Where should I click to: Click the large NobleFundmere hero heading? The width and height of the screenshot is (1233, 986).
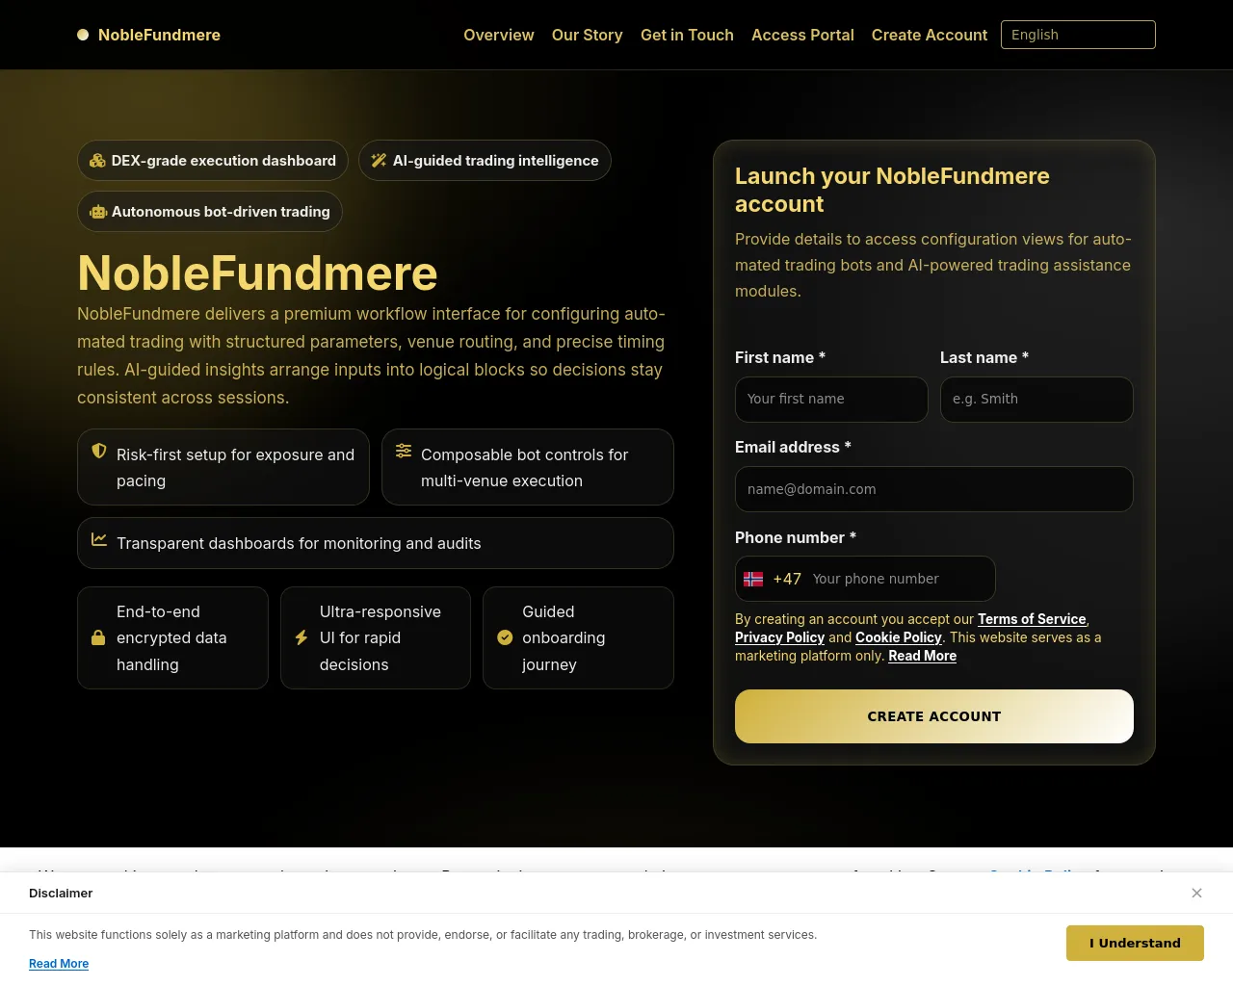[x=257, y=273]
